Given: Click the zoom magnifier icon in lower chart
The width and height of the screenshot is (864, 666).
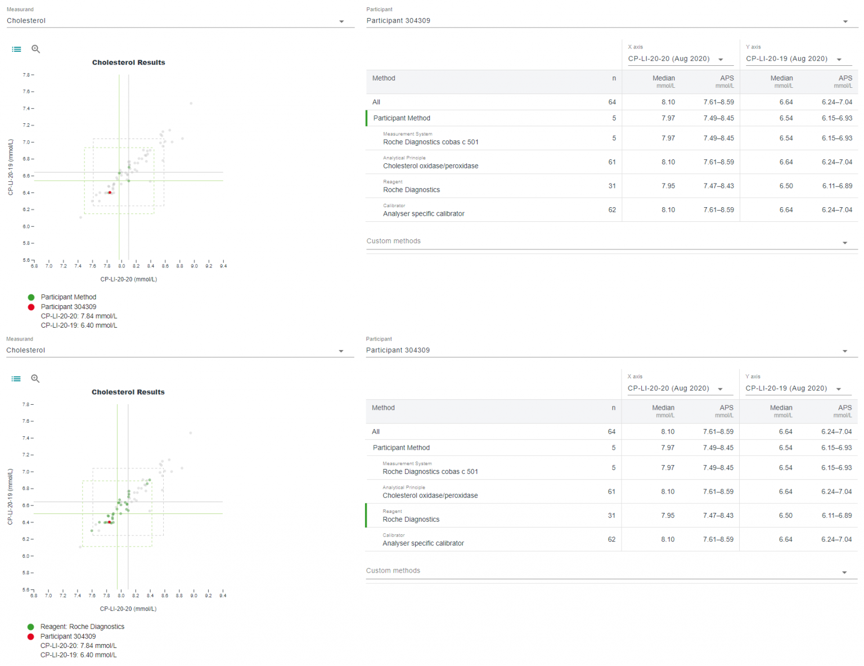Looking at the screenshot, I should pos(35,378).
